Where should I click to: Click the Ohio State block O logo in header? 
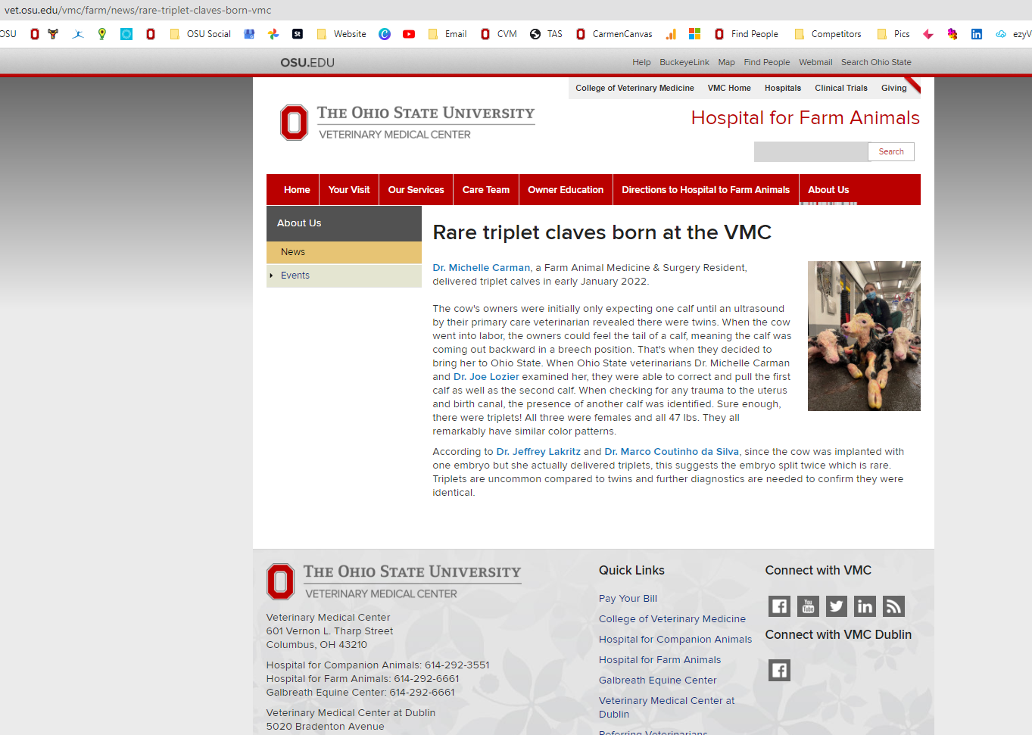coord(294,123)
